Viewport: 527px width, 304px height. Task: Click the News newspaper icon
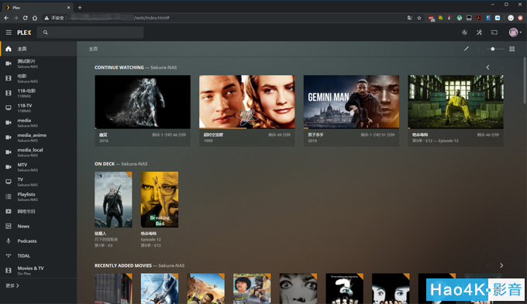coord(9,226)
